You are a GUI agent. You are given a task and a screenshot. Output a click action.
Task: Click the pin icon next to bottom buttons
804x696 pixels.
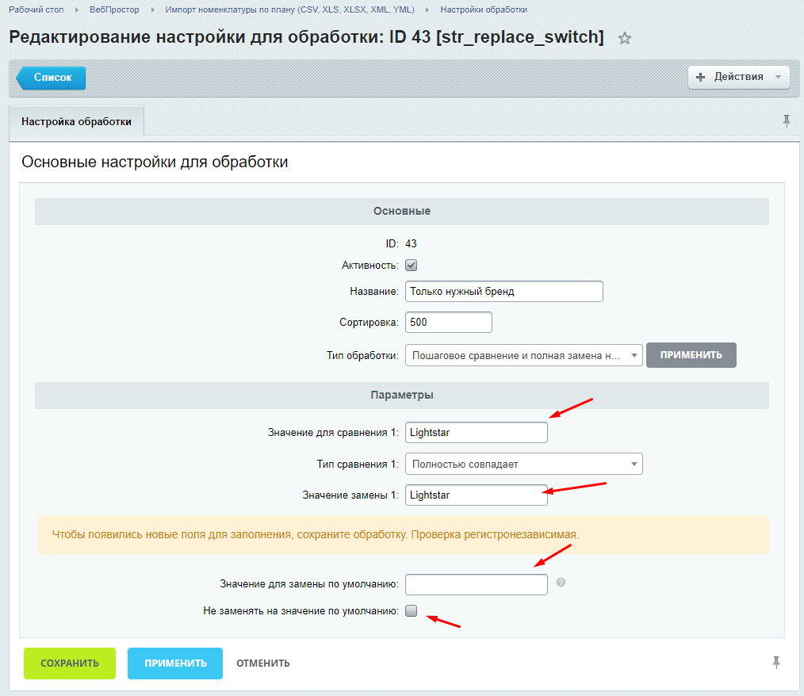(776, 663)
